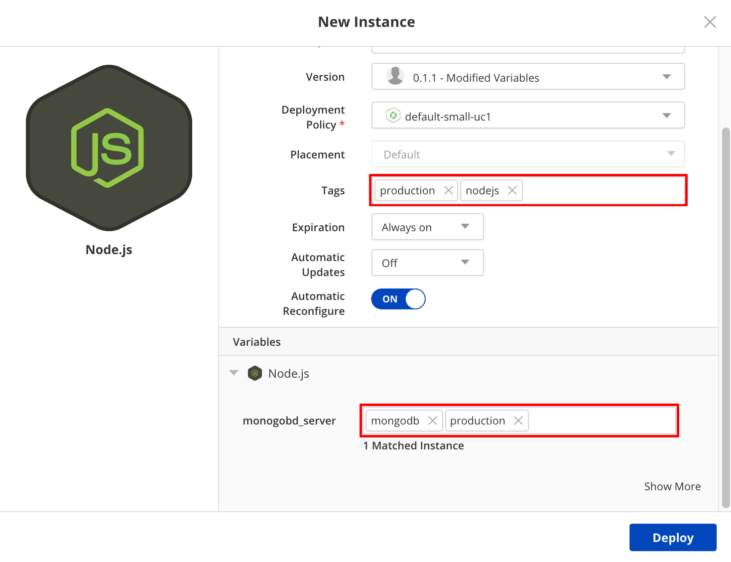This screenshot has height=562, width=731.
Task: Open the Placement Default dropdown
Action: click(x=528, y=154)
